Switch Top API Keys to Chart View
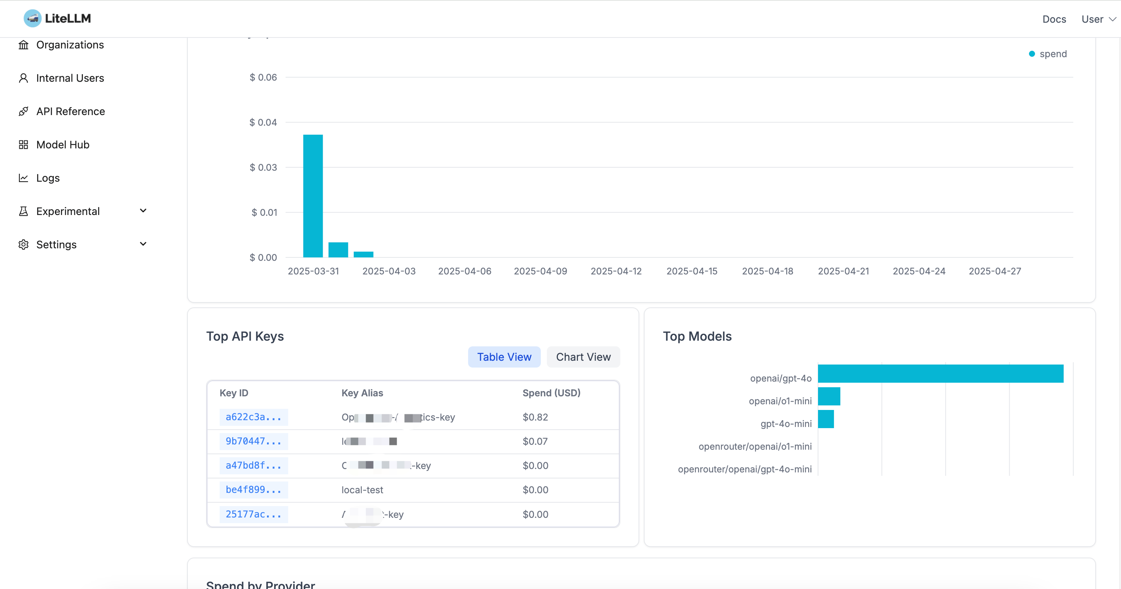Image resolution: width=1121 pixels, height=589 pixels. [583, 357]
